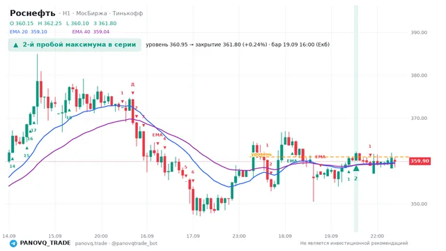The width and height of the screenshot is (446, 251).
Task: Click the large green '2' breakout number
Action: pos(355,178)
